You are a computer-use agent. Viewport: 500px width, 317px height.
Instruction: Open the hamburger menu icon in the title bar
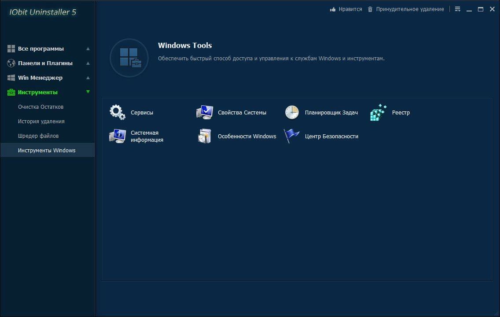pos(458,9)
